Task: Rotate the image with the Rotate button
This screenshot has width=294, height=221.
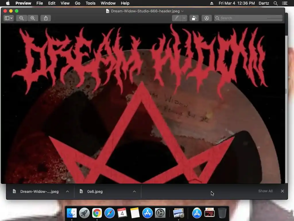Action: [194, 18]
